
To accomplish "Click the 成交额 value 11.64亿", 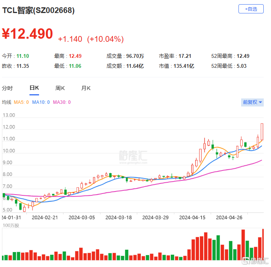I will [135, 66].
